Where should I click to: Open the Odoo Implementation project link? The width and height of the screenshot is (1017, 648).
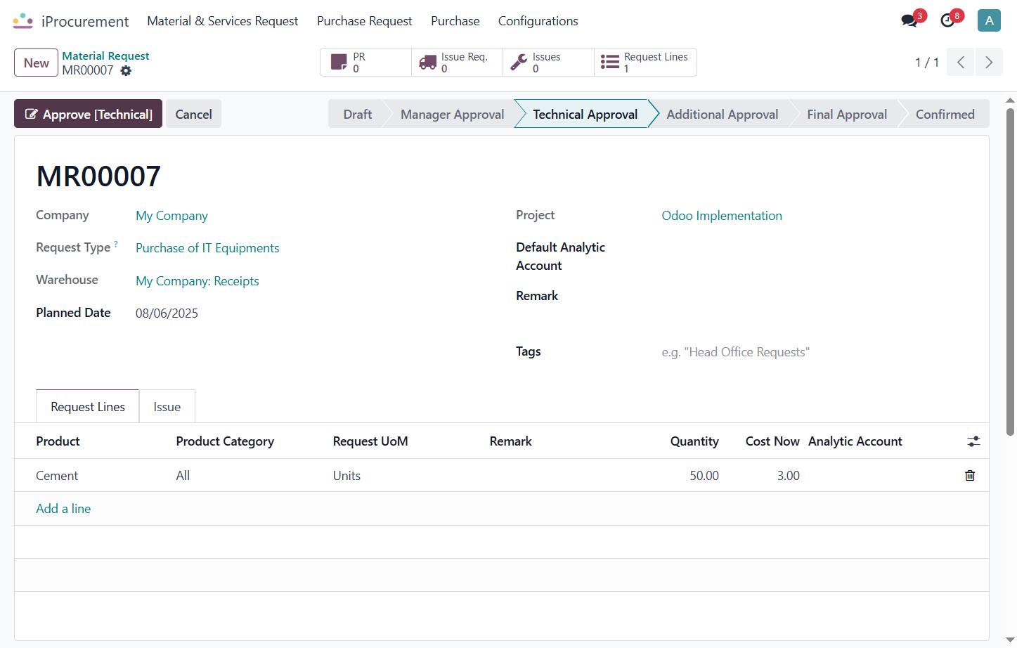pyautogui.click(x=722, y=216)
